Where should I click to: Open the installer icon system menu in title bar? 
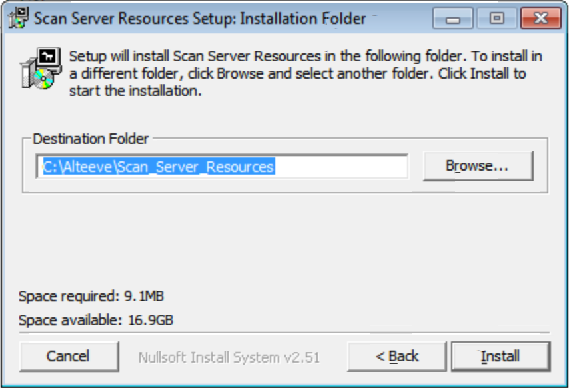(x=18, y=18)
